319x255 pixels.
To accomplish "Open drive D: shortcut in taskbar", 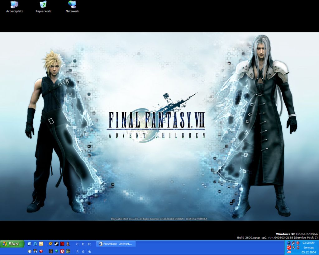I will point(83,244).
